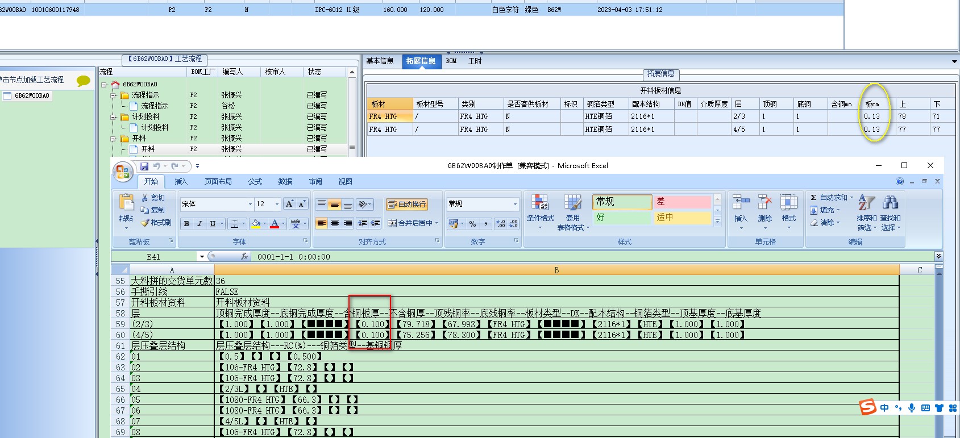Open the font name 宋体 dropdown
Viewport: 960px width, 438px height.
250,204
